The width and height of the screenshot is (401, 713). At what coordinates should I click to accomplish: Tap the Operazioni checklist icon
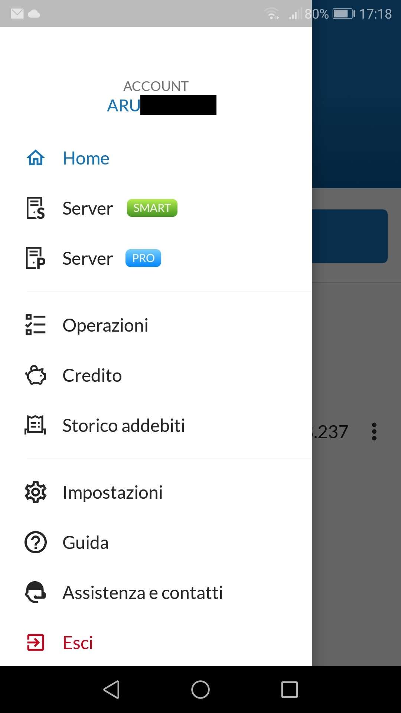pos(36,325)
